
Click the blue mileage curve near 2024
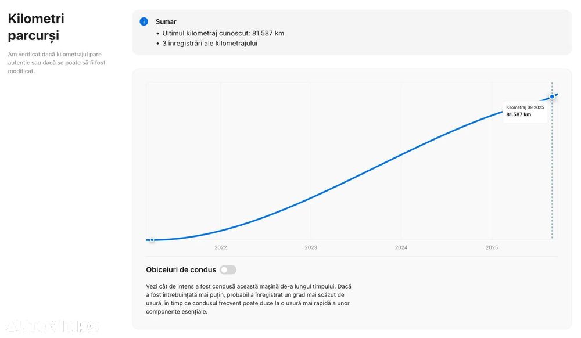(x=401, y=155)
